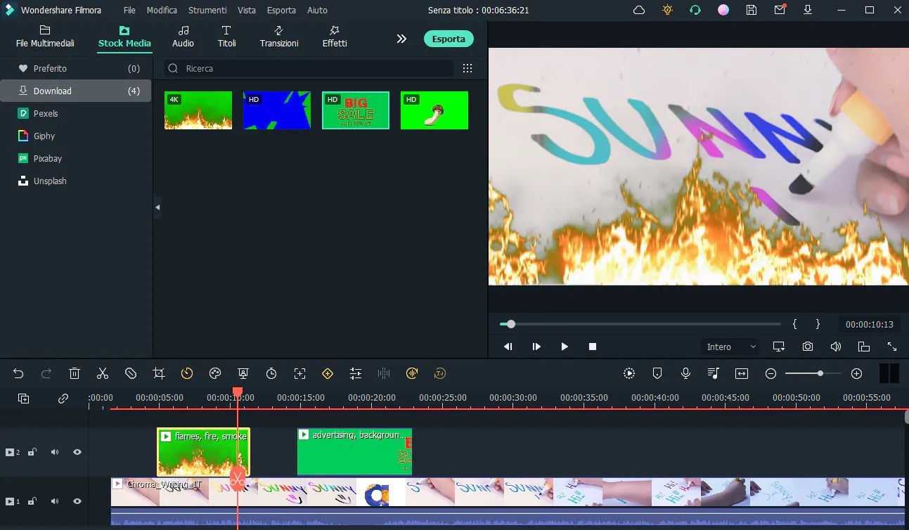
Task: Open the Esporta menu in menu bar
Action: 281,10
